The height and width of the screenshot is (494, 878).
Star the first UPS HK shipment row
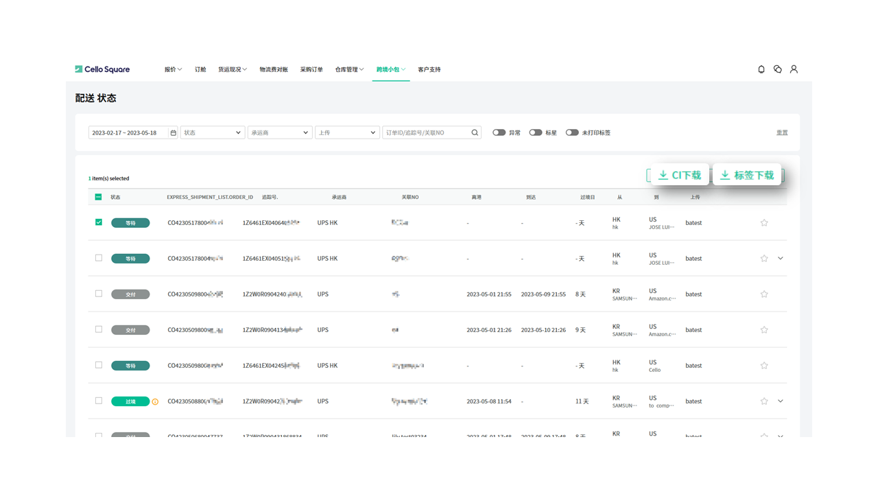764,223
